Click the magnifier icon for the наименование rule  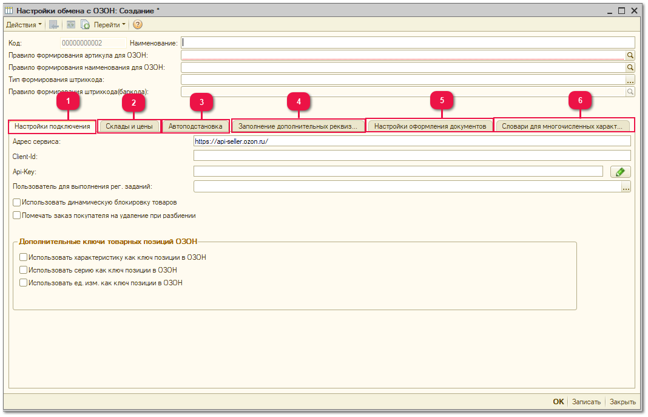click(x=630, y=67)
